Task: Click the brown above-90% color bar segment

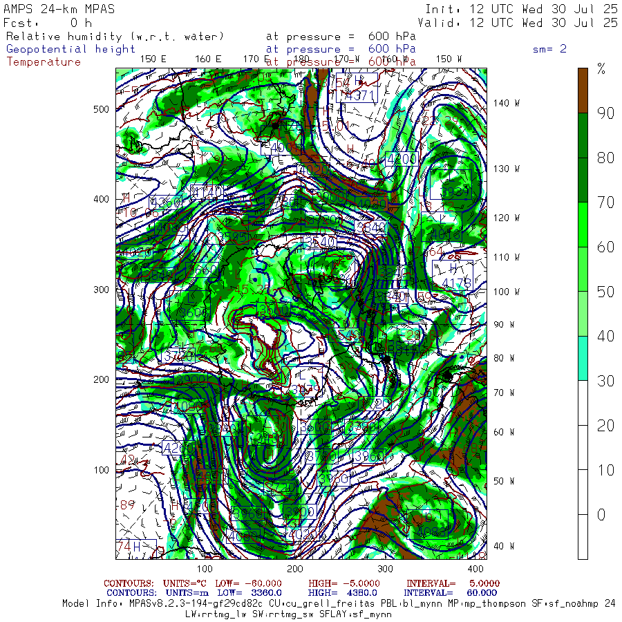Action: [x=583, y=91]
